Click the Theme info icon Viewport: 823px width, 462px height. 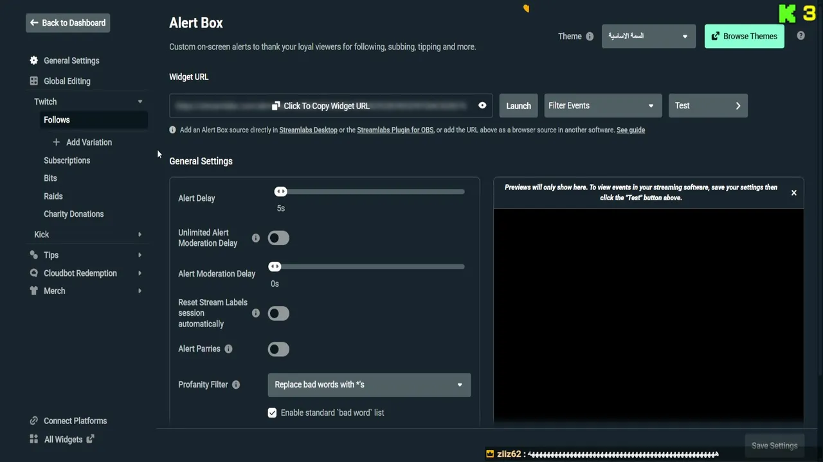590,37
